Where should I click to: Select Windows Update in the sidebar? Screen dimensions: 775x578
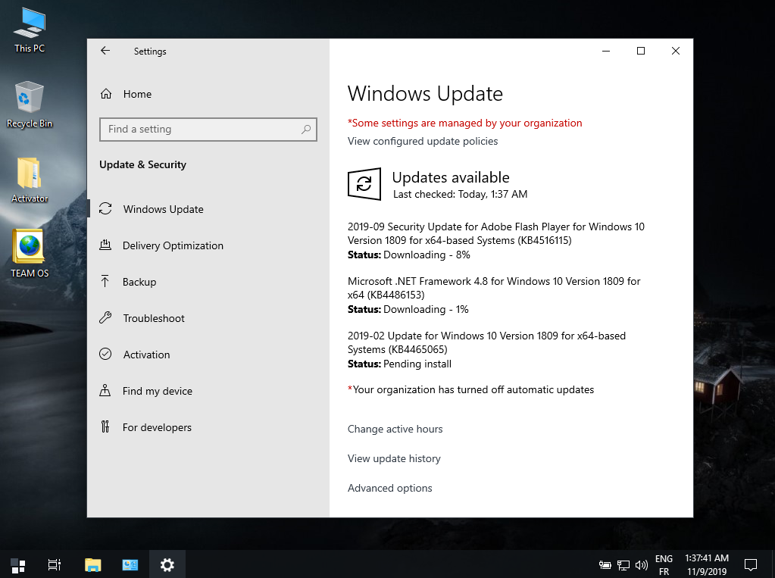click(x=208, y=209)
